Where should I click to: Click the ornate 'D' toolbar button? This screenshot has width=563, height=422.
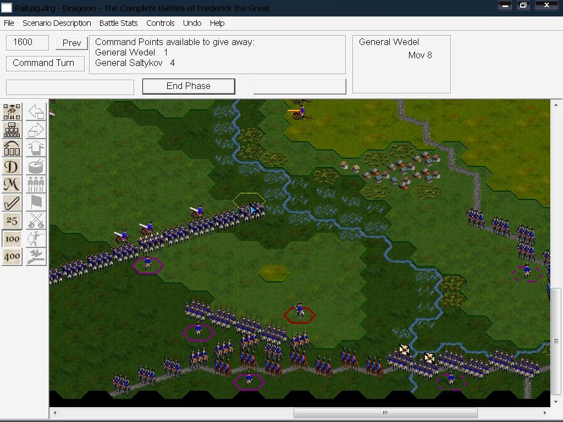[x=12, y=166]
